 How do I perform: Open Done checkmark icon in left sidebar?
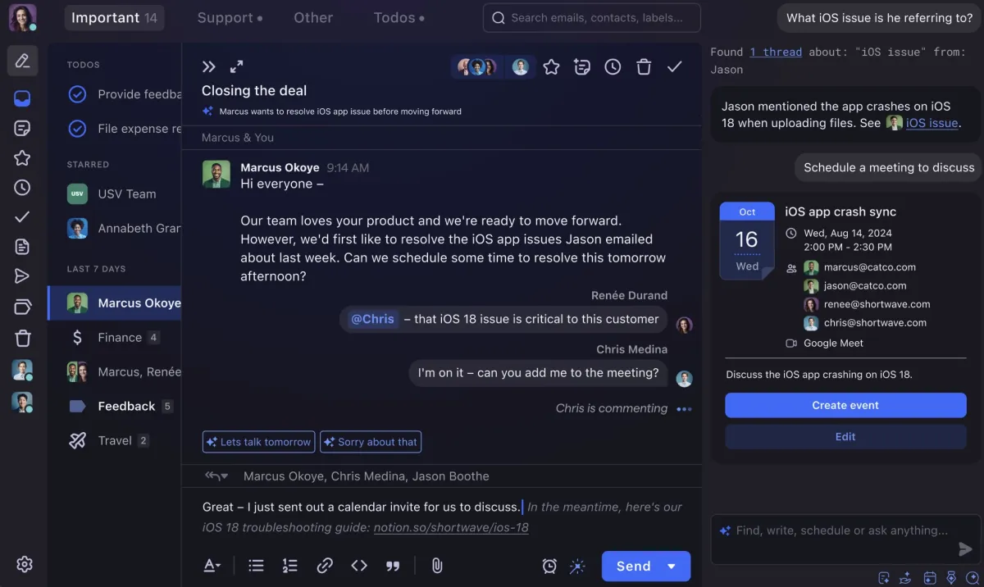pos(22,217)
